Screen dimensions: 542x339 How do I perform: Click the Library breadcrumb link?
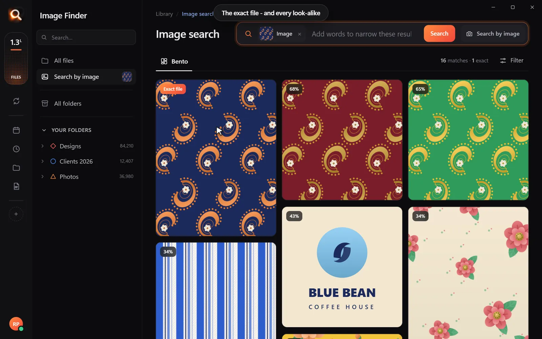click(x=164, y=14)
